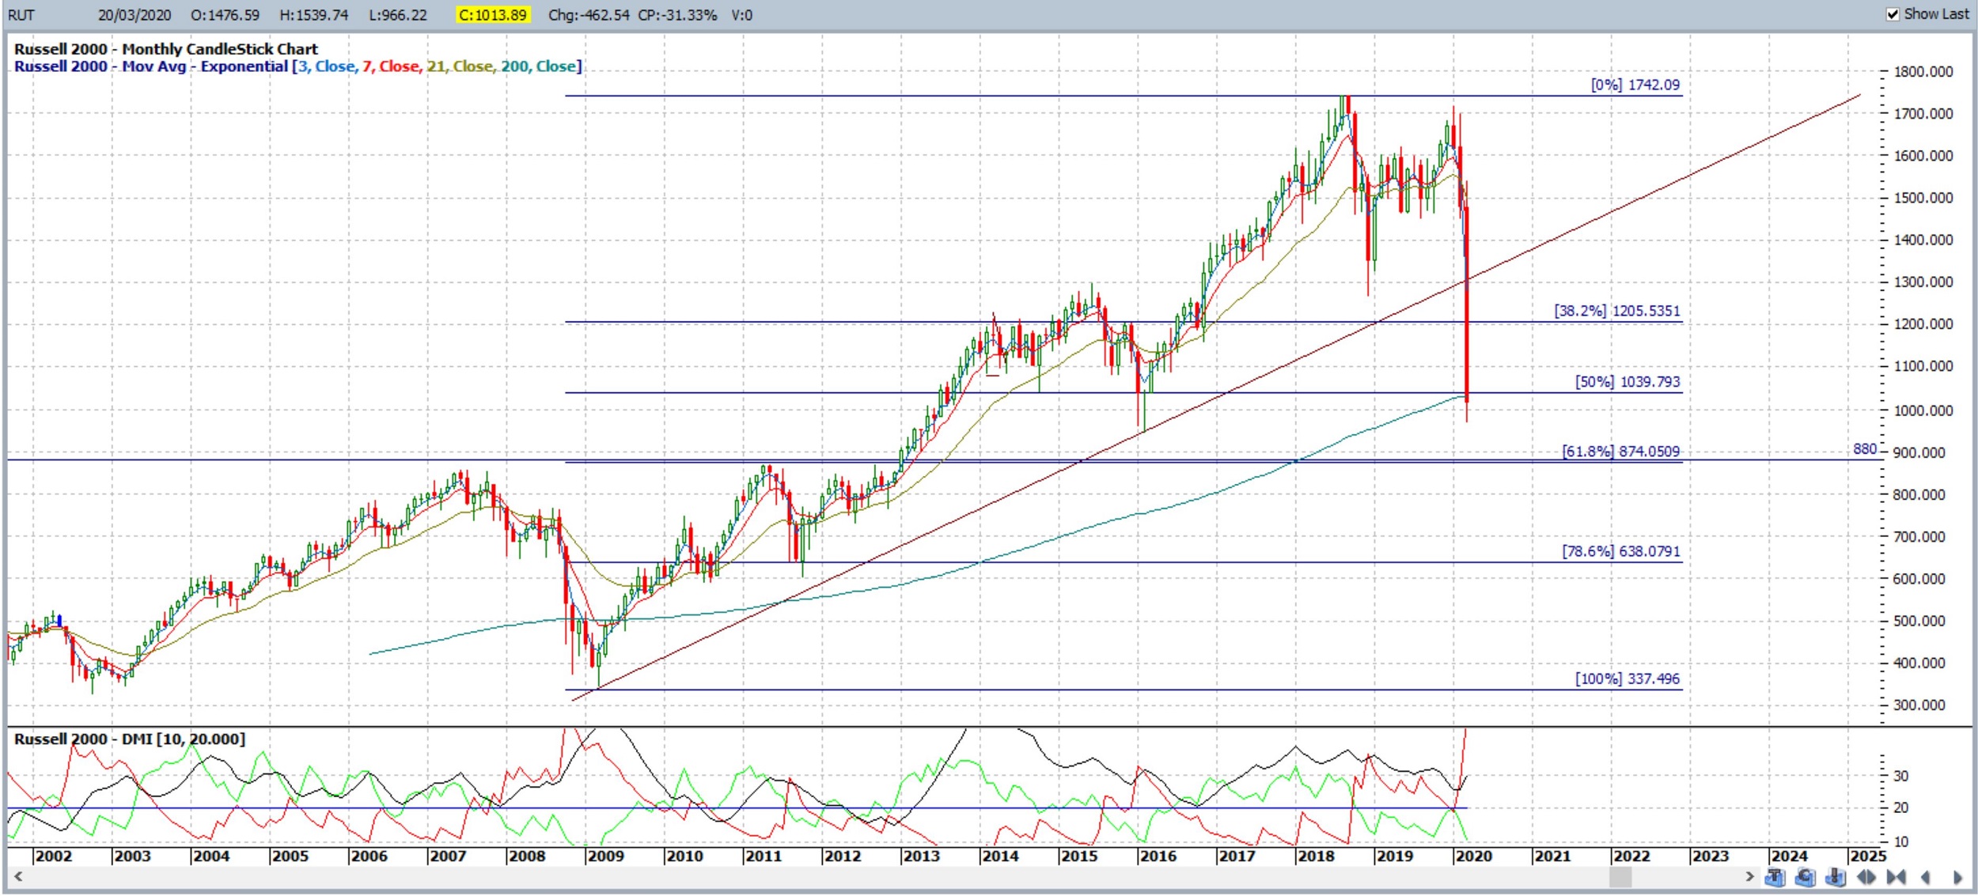The image size is (1978, 896).
Task: Click the date 20/03/2020 in header
Action: coord(135,15)
